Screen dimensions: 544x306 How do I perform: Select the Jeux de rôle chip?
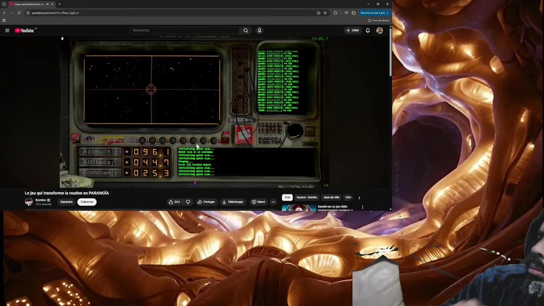[331, 197]
